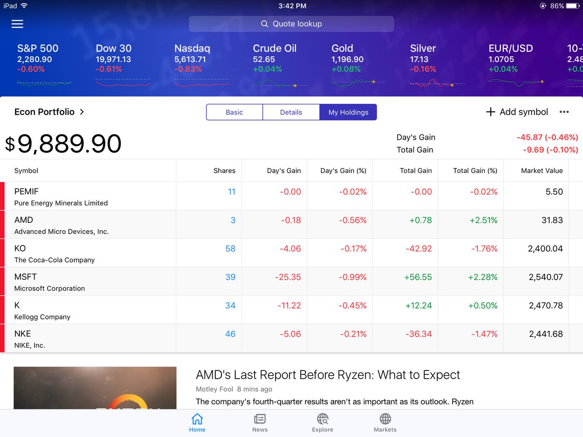
Task: Open the Nasdaq index card
Action: 202,66
